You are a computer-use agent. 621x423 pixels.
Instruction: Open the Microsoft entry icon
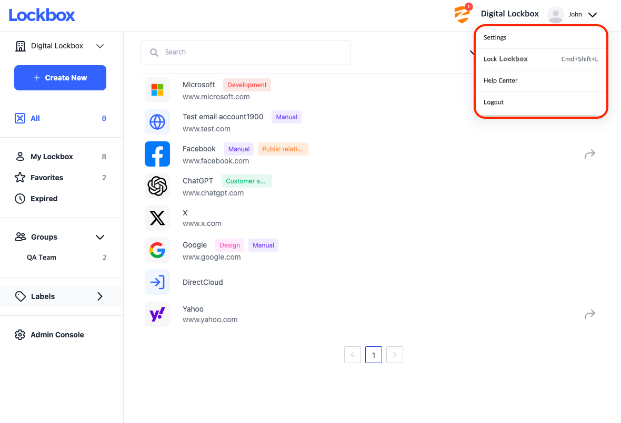point(157,90)
